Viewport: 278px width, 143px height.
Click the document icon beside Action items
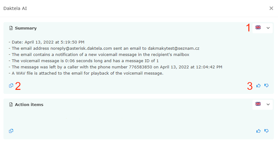[12, 105]
